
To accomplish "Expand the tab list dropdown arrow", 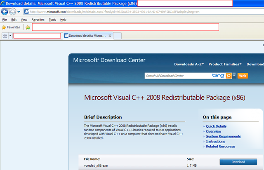I will 10,36.
